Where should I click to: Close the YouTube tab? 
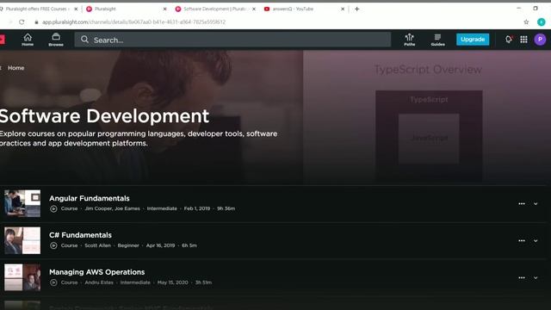[343, 9]
